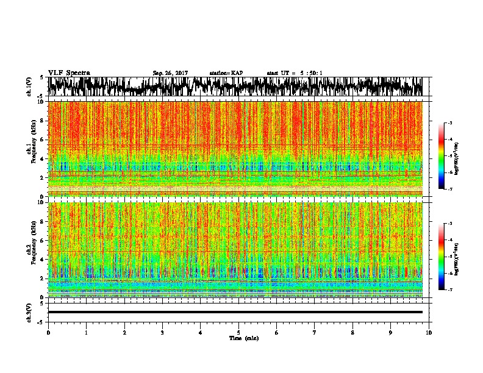Click the "ch.1(V)" waveform axis label
Image resolution: width=483 pixels, height=373 pixels.
point(29,87)
